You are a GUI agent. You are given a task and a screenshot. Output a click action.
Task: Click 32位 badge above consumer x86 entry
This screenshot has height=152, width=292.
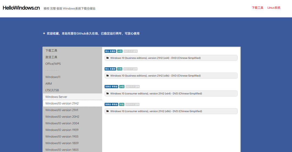point(122,104)
